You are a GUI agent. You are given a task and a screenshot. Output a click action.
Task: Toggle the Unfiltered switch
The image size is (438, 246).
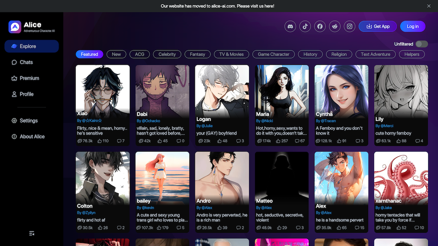pyautogui.click(x=421, y=44)
